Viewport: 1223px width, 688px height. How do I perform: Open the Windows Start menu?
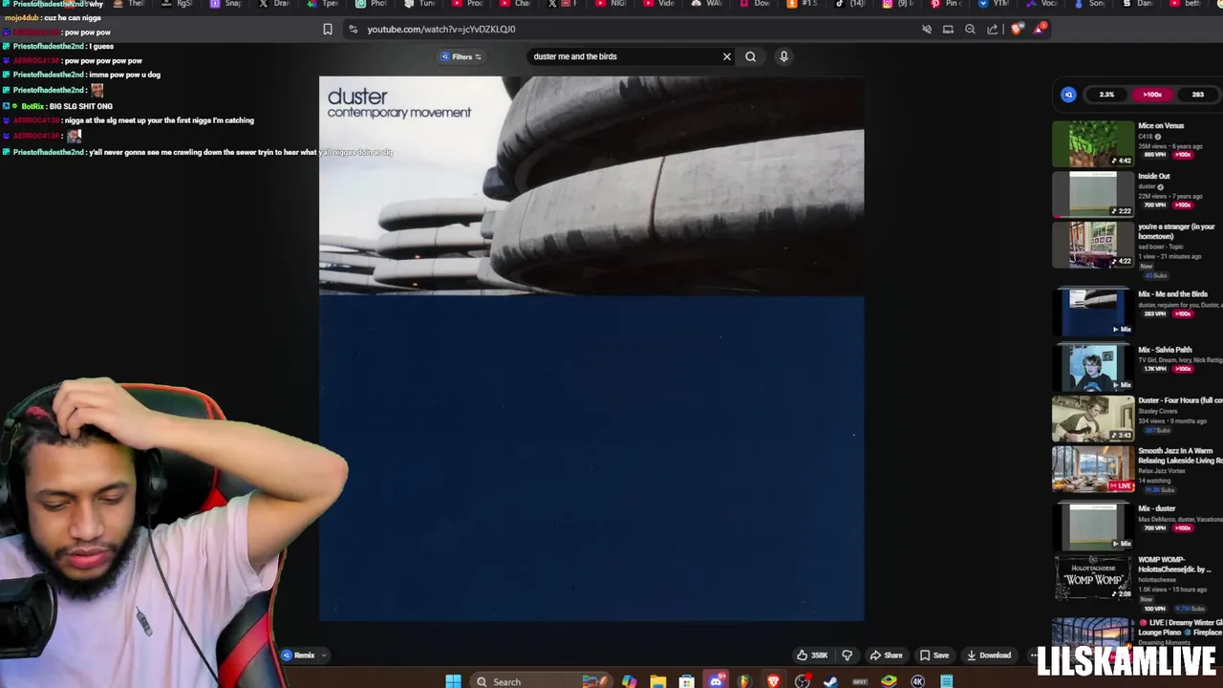point(453,681)
